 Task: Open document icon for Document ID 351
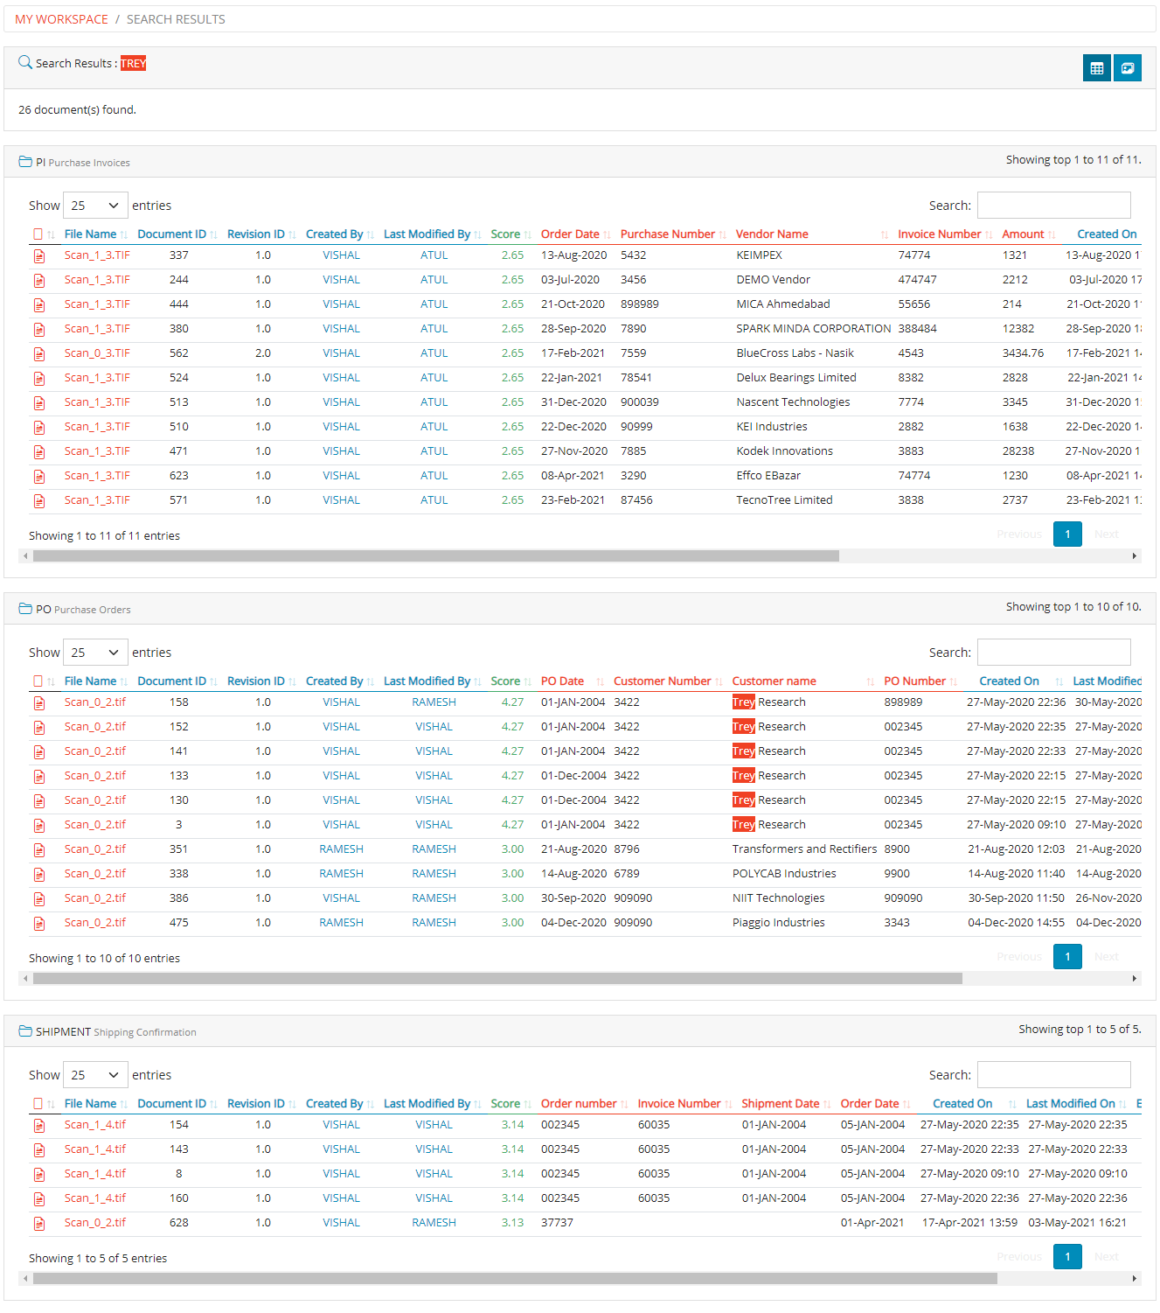coord(39,850)
